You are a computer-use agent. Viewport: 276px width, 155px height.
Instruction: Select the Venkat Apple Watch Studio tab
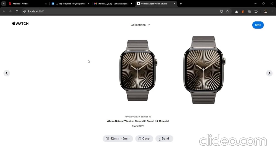click(x=156, y=4)
